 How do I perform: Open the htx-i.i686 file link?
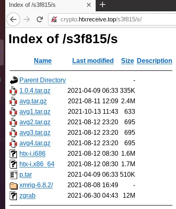tap(32, 154)
